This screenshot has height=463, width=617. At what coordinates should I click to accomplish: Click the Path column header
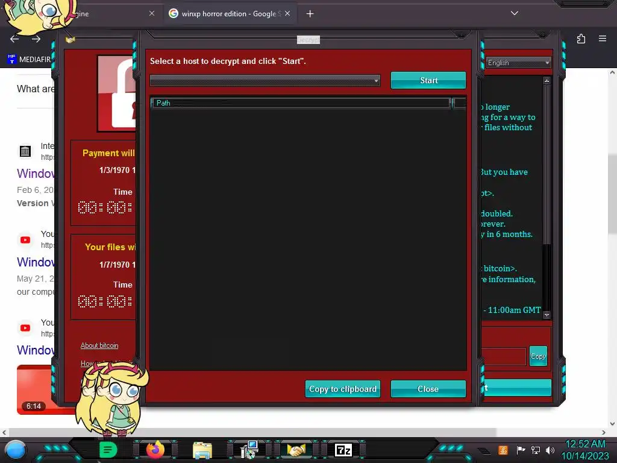(x=301, y=103)
